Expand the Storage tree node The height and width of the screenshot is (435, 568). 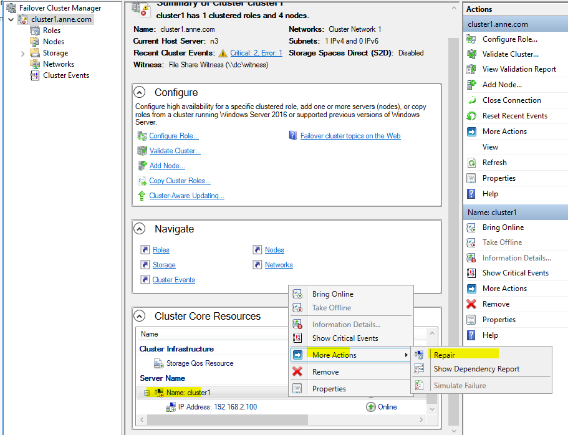[x=23, y=54]
